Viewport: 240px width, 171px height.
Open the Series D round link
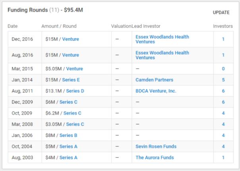tap(75, 91)
